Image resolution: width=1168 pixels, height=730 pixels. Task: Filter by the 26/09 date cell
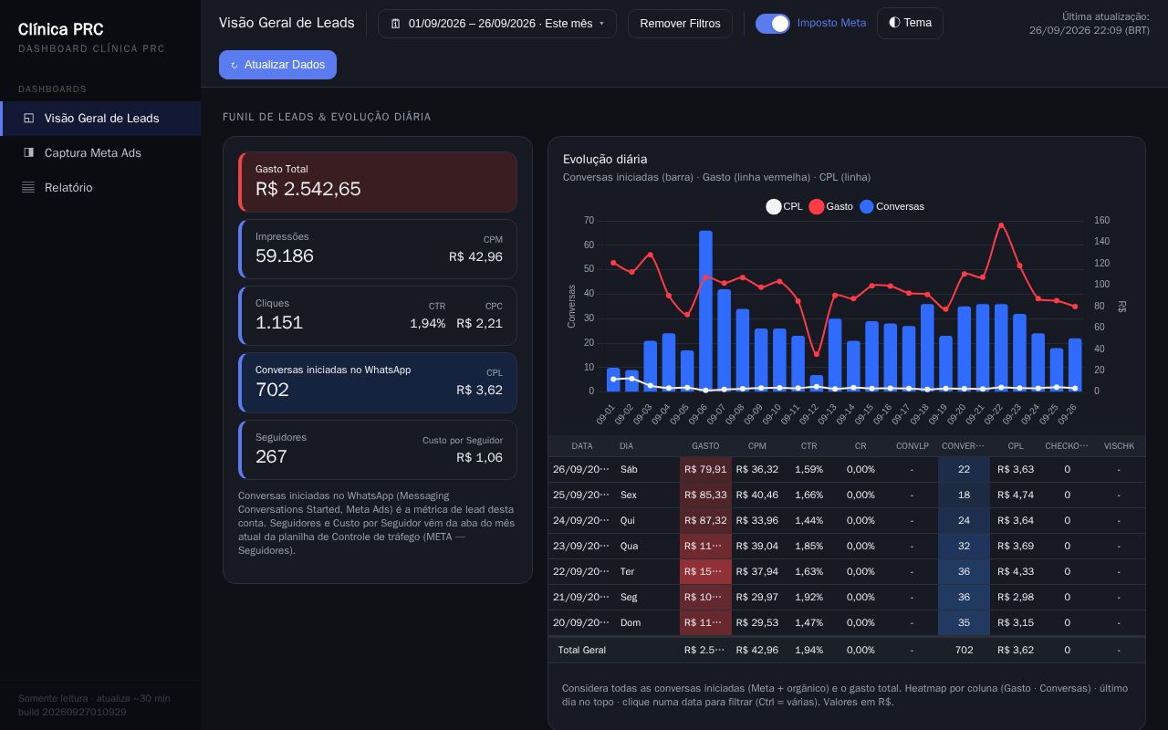581,469
